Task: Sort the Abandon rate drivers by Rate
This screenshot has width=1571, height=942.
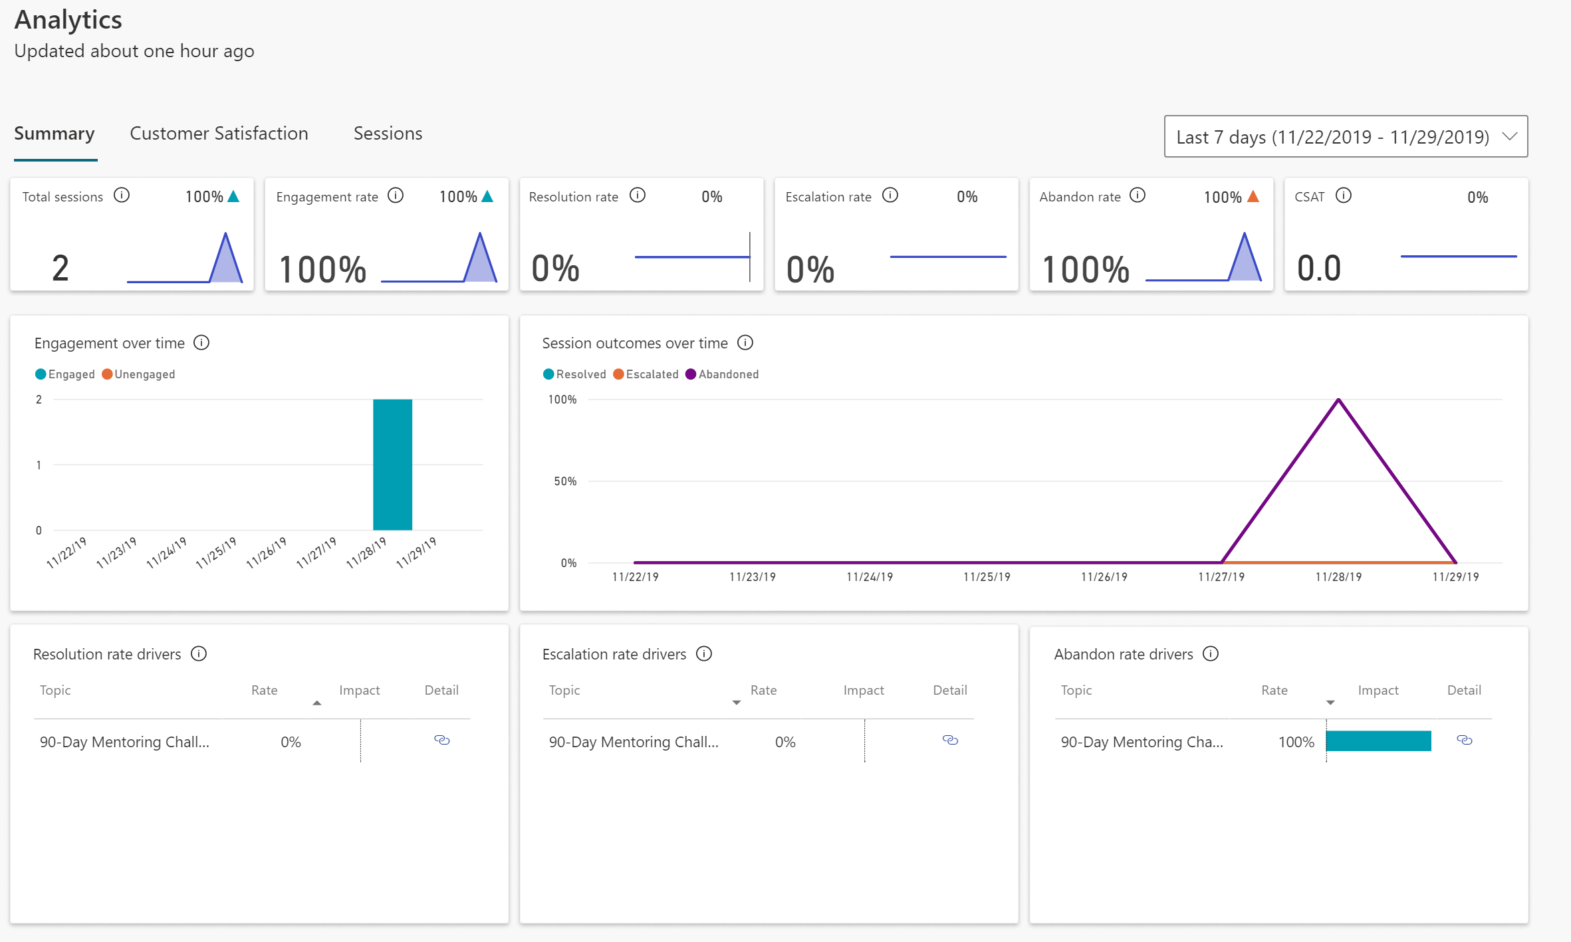Action: pos(1274,690)
